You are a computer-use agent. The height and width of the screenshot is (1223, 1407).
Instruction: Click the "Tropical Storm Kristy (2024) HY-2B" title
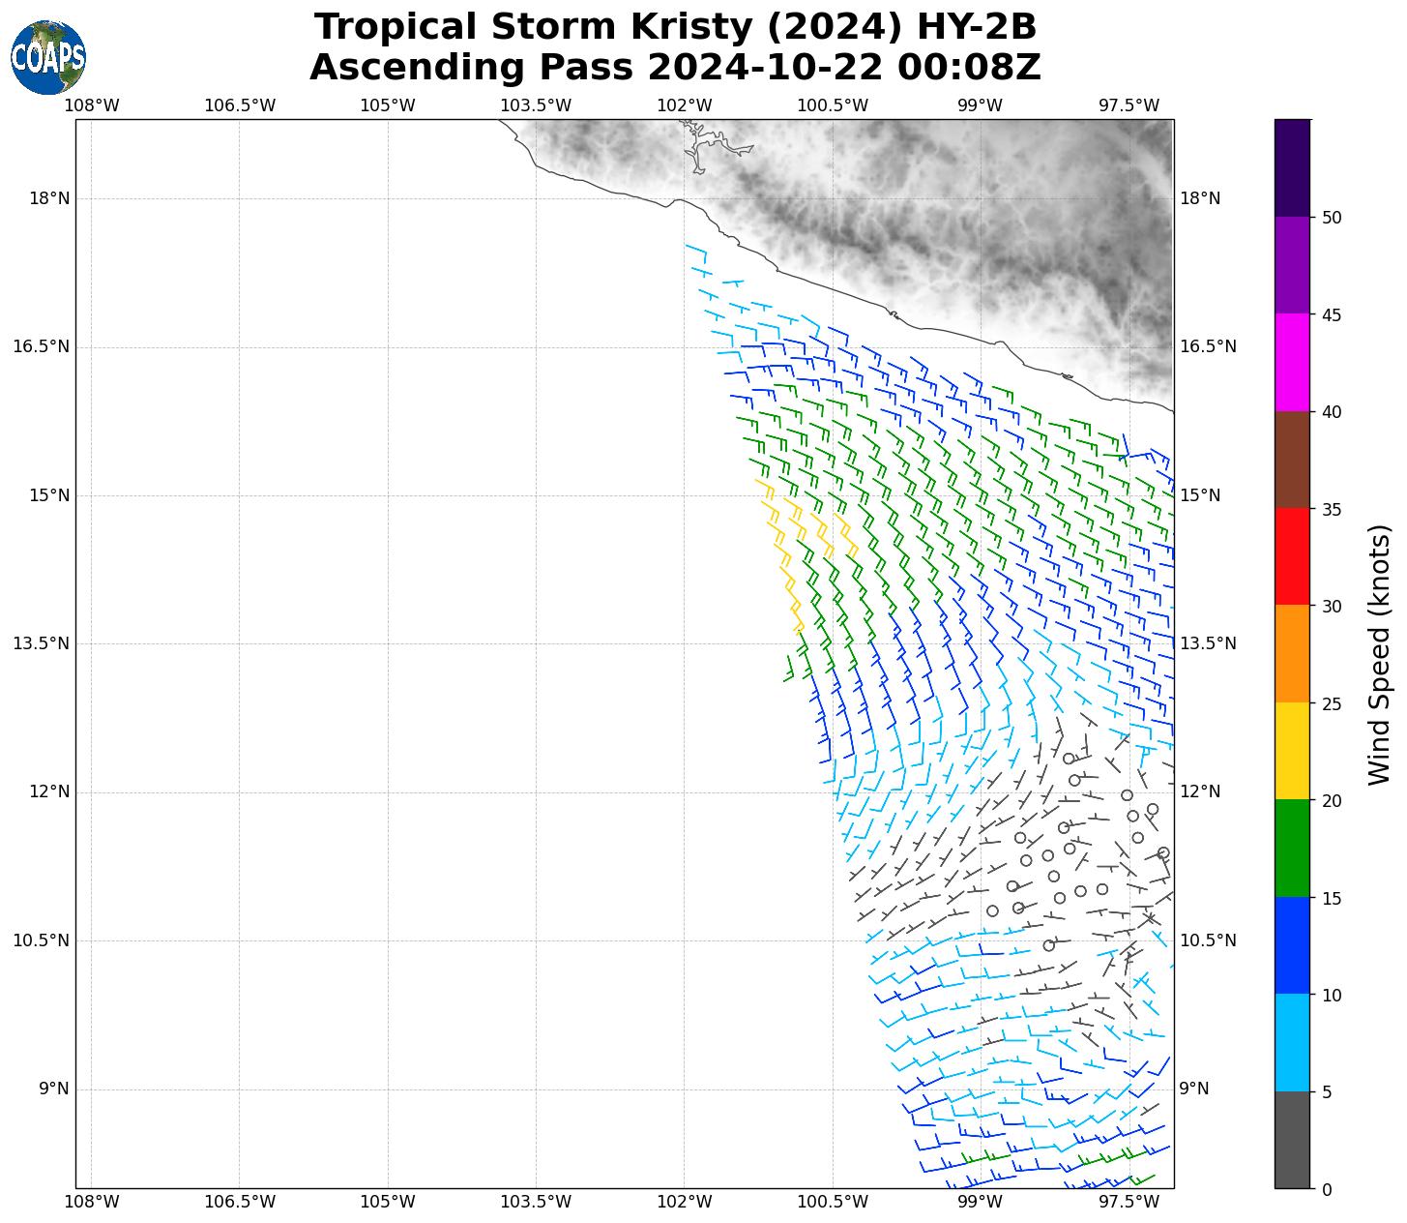(675, 27)
